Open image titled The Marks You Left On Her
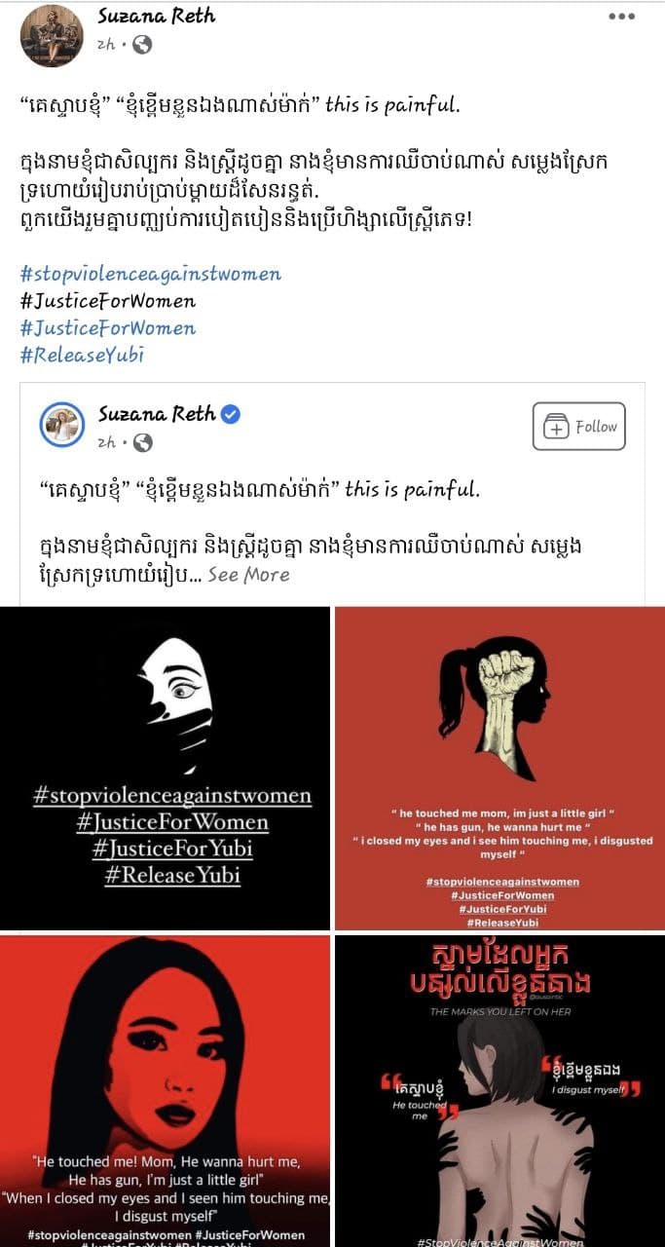665x1247 pixels. (x=499, y=1091)
